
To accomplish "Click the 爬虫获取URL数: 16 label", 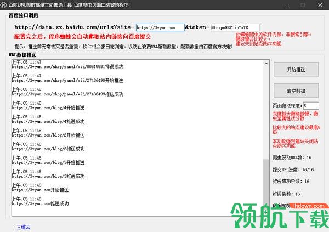I will click(x=292, y=157).
